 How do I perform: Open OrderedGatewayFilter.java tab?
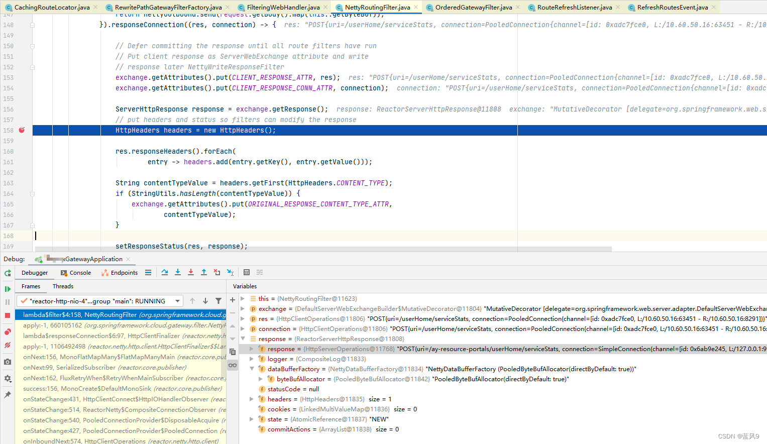(473, 7)
